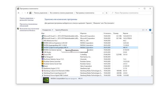Click the NVIDIA GeForce Experience icon
Image resolution: width=167 pixels, height=94 pixels.
point(43,43)
